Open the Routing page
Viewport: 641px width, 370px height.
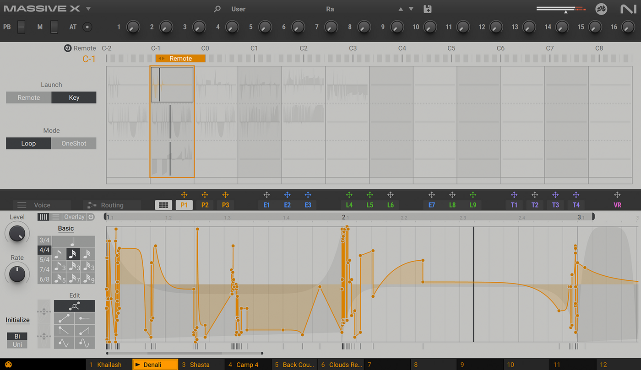(112, 205)
